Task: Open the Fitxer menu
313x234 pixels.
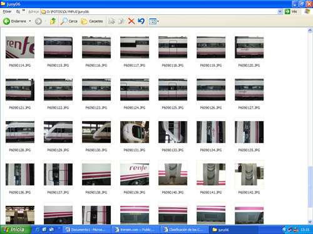Action: pos(8,12)
